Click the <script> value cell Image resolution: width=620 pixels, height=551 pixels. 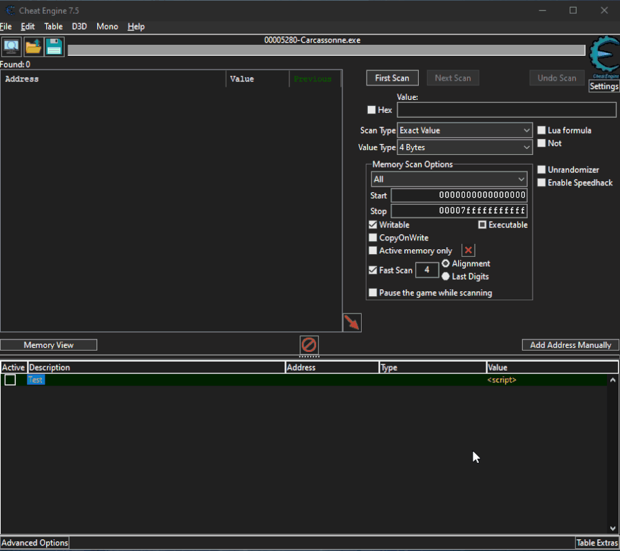(502, 380)
